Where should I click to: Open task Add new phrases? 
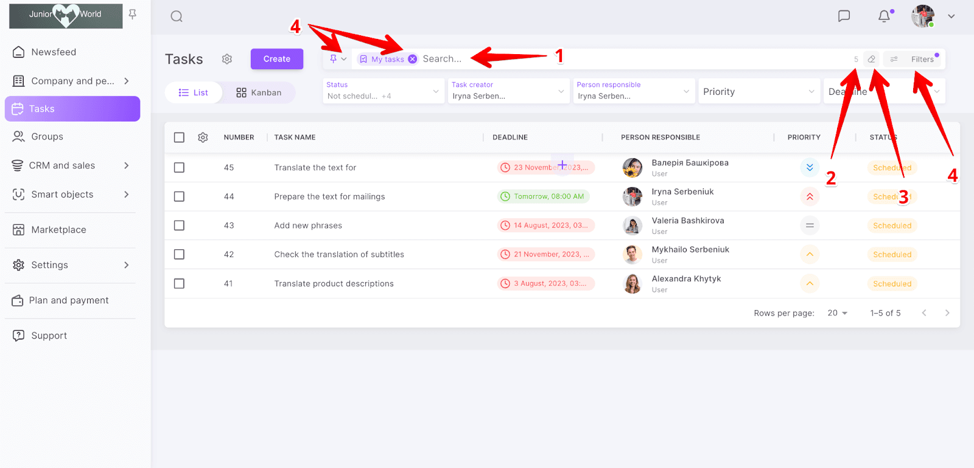308,225
